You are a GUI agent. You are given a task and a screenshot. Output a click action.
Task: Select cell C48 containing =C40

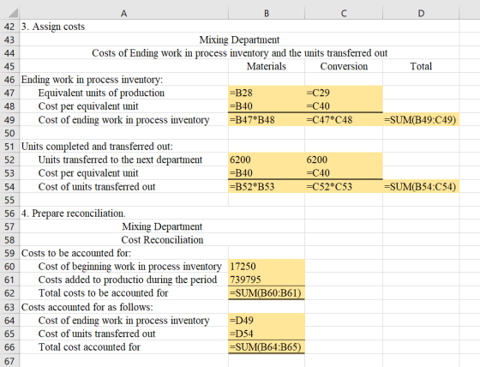[344, 106]
